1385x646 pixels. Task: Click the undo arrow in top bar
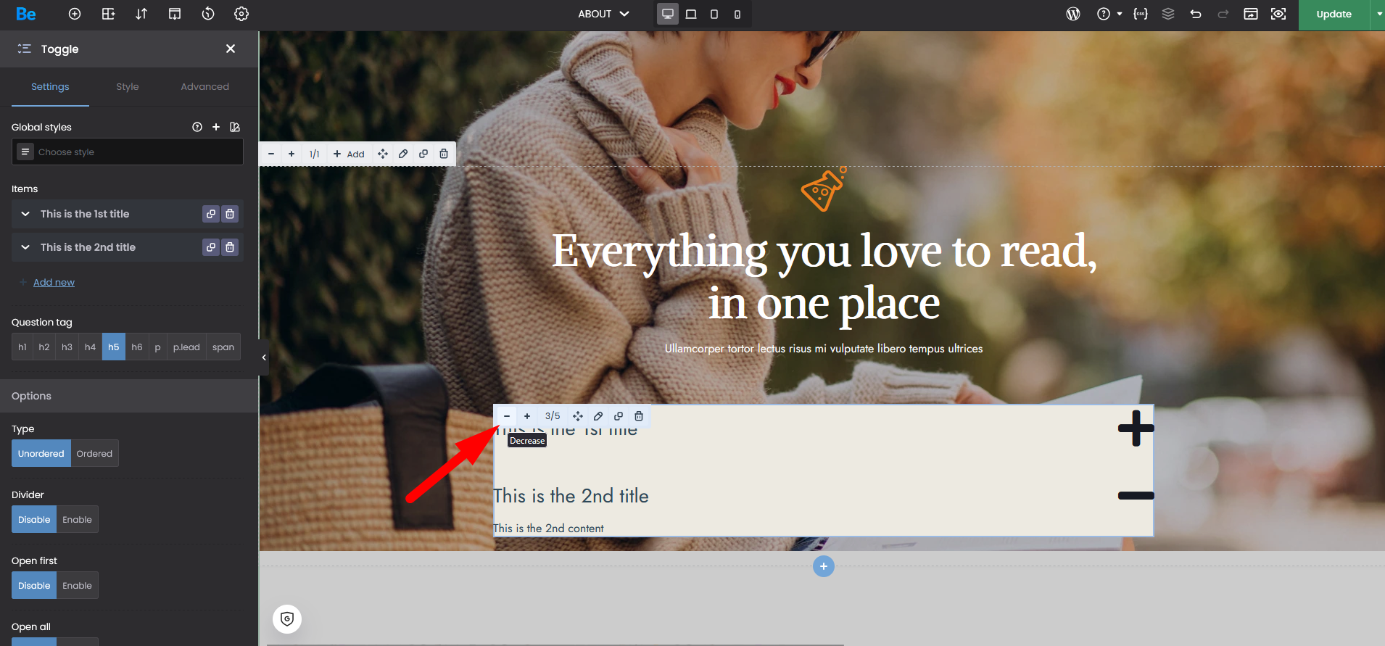click(x=1196, y=14)
